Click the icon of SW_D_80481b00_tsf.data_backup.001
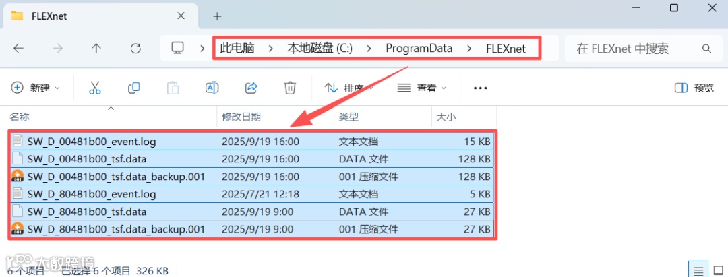 pos(18,229)
